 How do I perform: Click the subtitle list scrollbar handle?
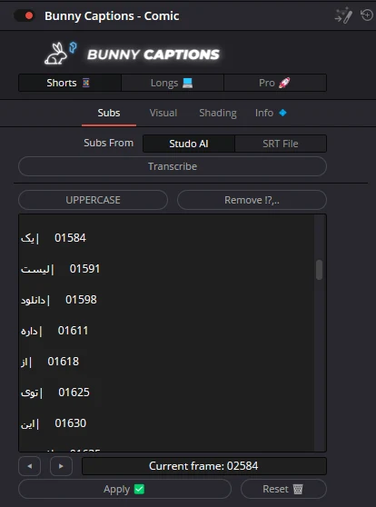click(x=320, y=269)
